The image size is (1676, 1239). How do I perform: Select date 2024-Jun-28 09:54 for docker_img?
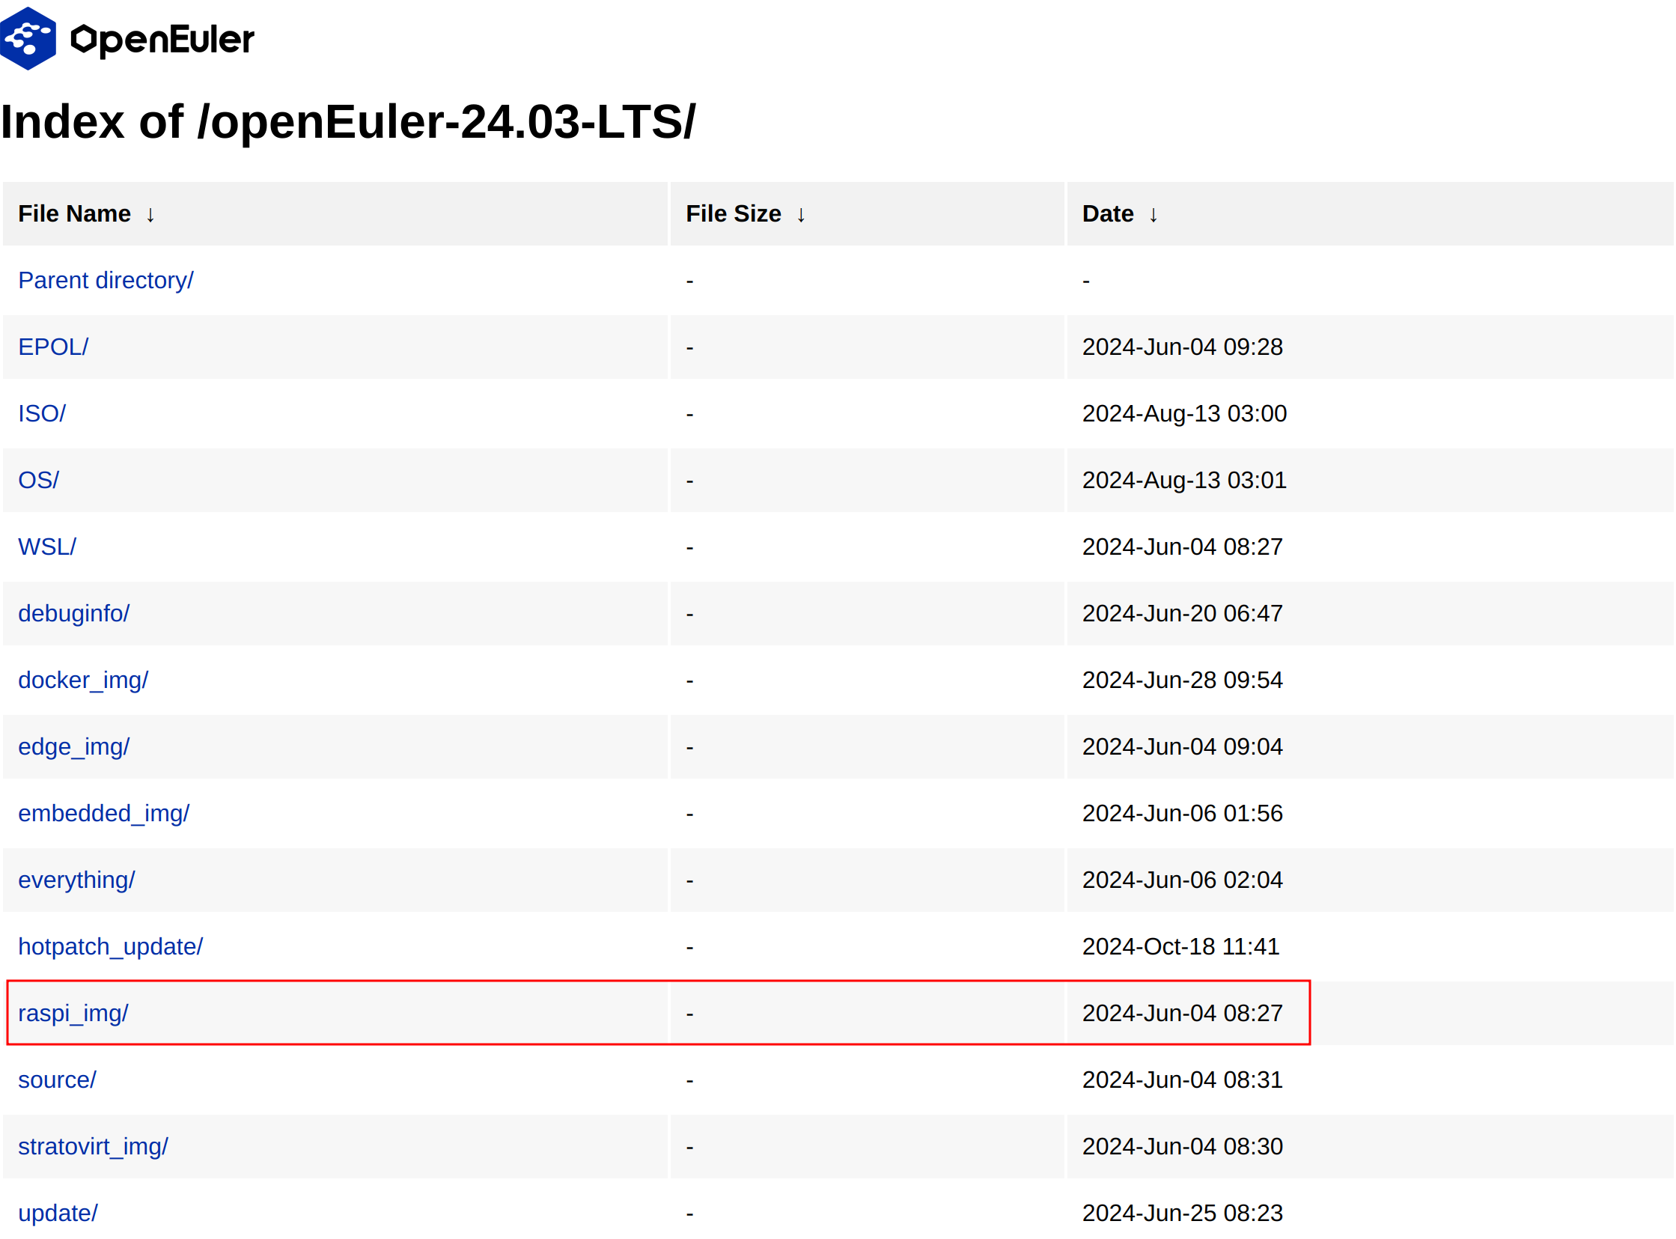(x=1182, y=681)
